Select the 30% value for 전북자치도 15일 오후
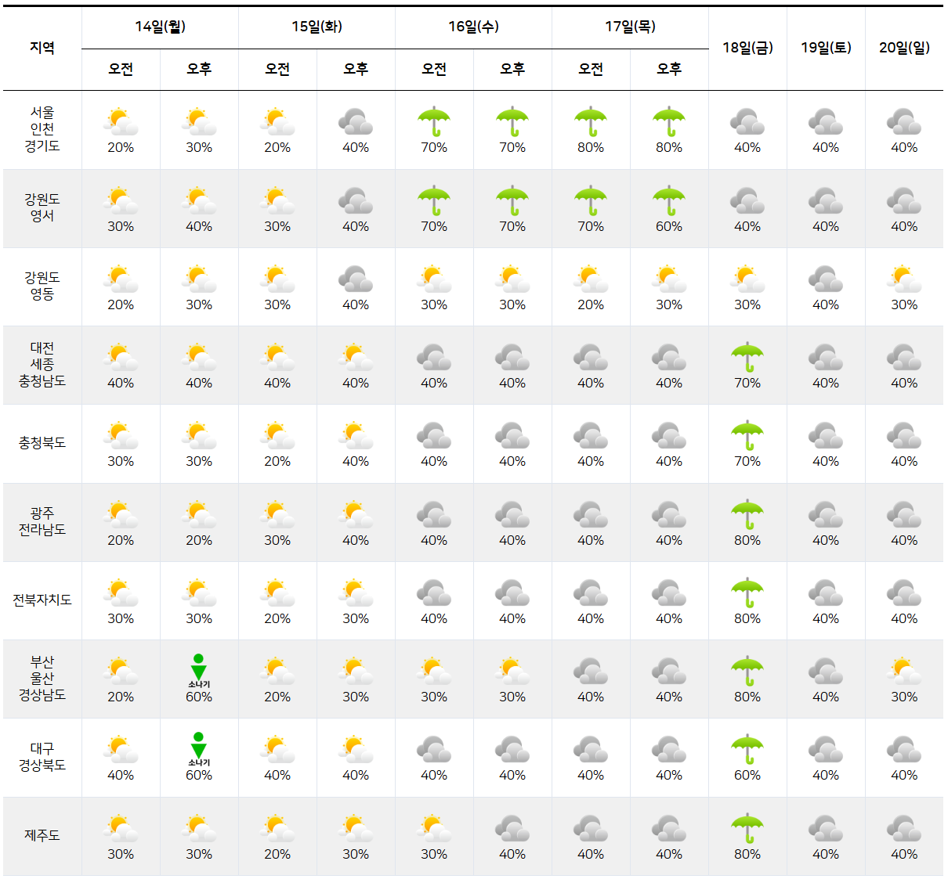The image size is (948, 879). tap(356, 618)
